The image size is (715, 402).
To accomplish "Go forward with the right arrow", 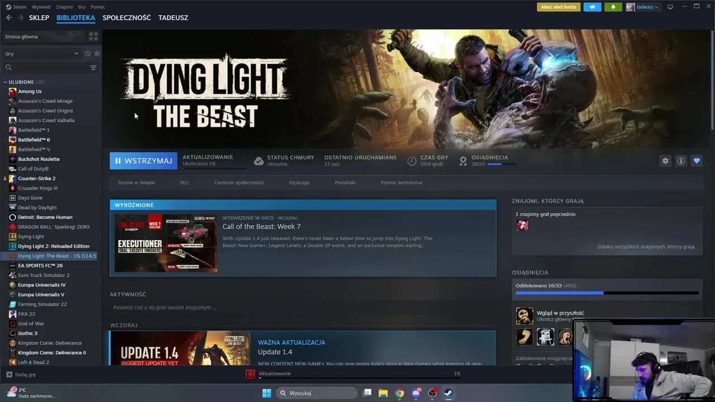I will click(x=21, y=17).
